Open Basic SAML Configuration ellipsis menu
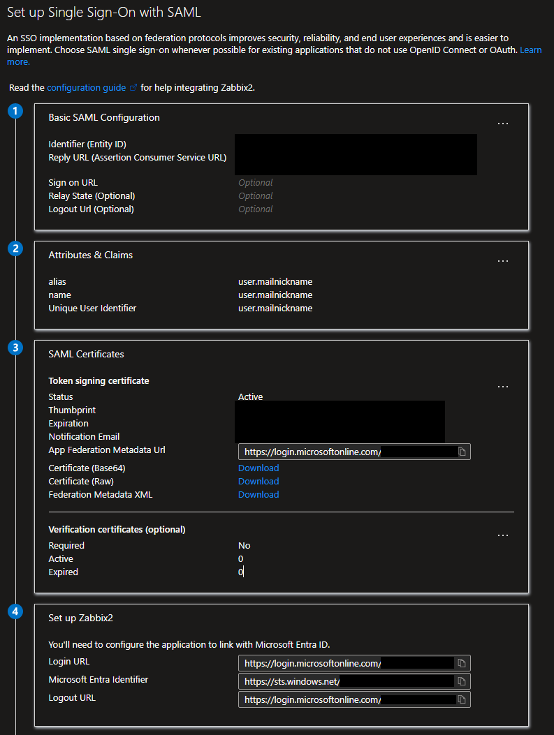The height and width of the screenshot is (735, 554). (502, 124)
